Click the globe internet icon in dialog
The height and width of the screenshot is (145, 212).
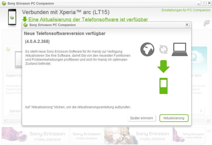[147, 49]
